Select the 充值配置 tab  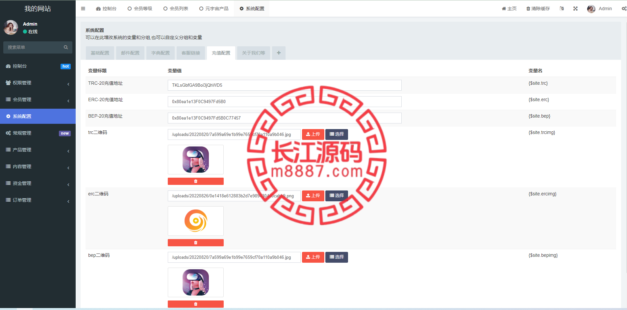tap(221, 53)
